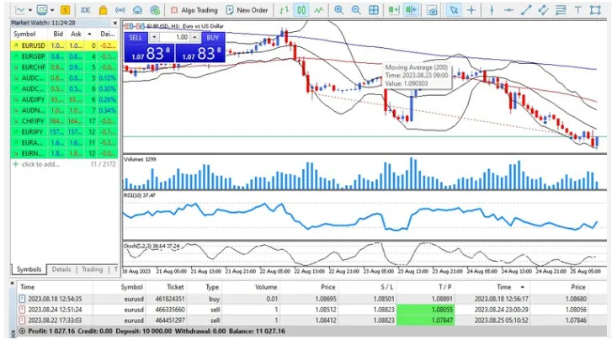Open the IDE MetaEditor icon
The image size is (612, 340).
[x=86, y=10]
